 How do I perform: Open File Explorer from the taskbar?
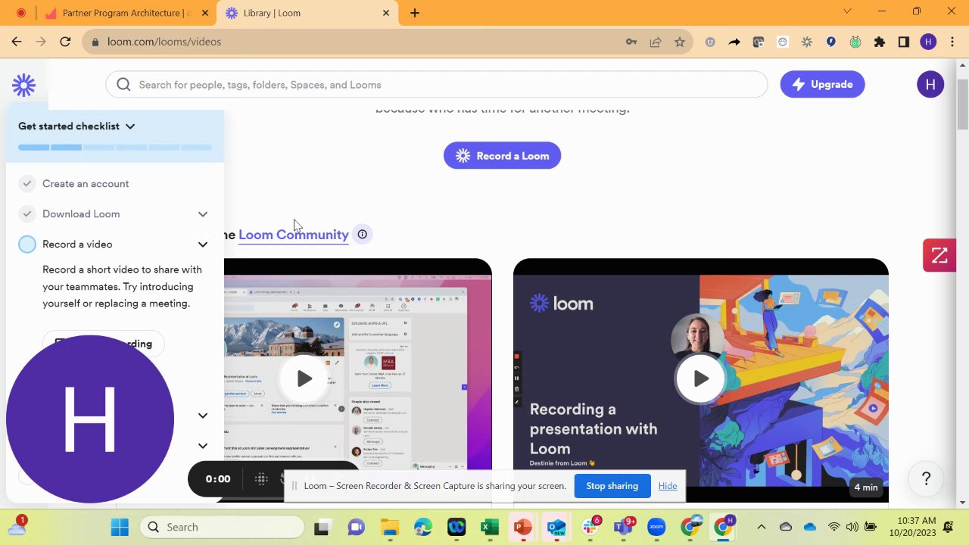[390, 527]
